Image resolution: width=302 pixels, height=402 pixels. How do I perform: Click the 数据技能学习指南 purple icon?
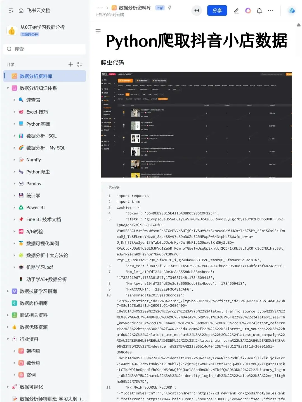(x=15, y=291)
